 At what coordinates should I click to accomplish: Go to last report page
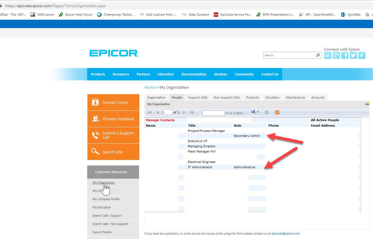(191, 112)
